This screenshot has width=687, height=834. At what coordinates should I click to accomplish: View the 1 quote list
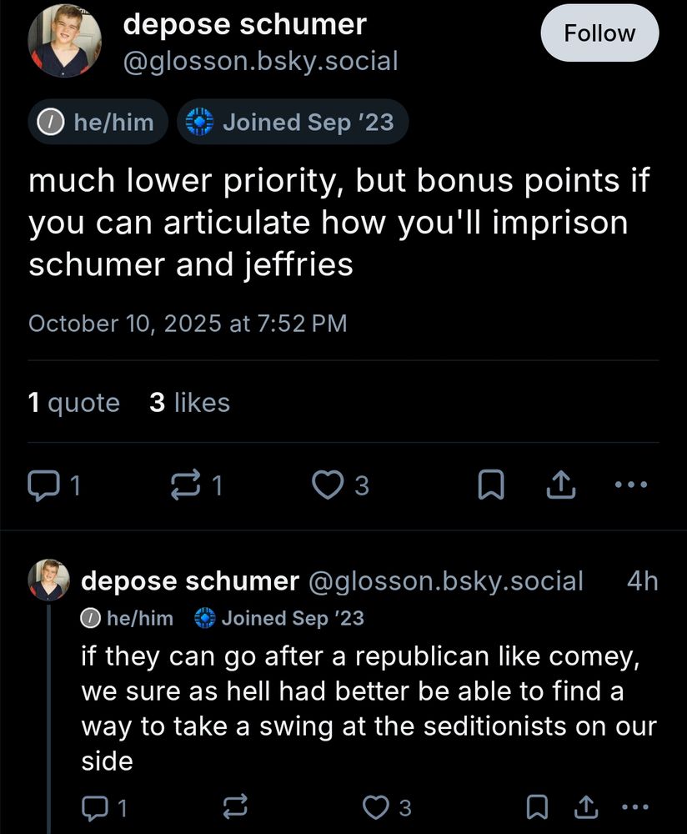click(74, 403)
